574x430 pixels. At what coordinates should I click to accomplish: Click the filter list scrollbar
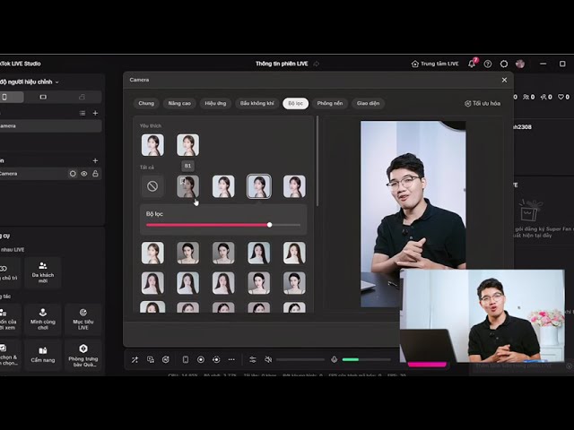pos(317,161)
